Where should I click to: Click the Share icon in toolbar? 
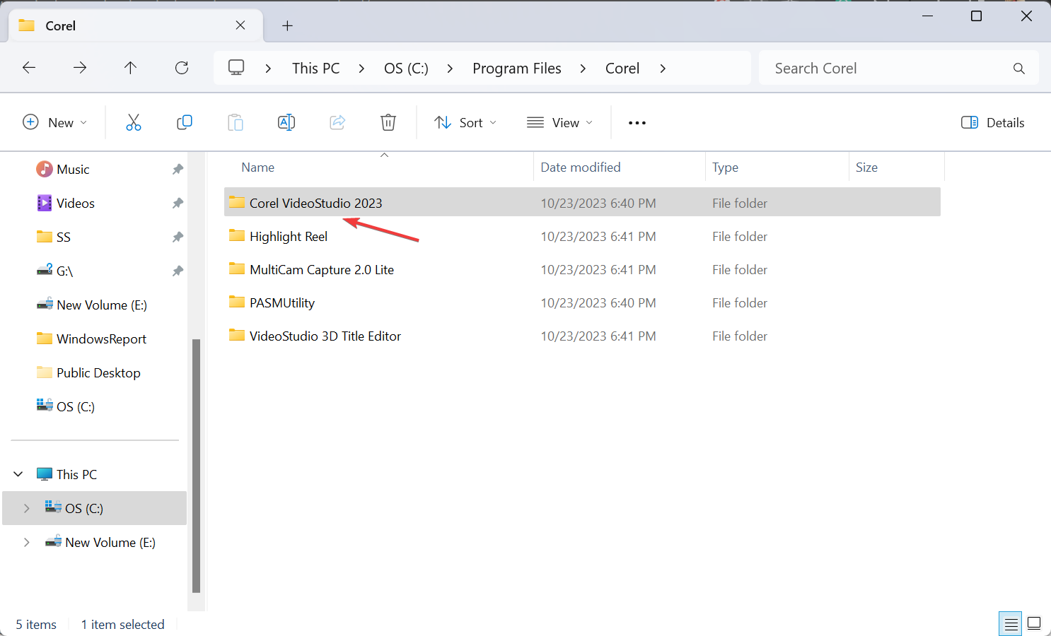[x=337, y=122]
